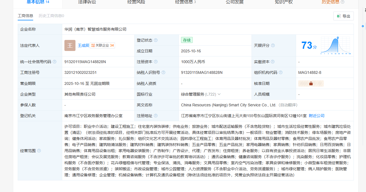This screenshot has width=366, height=192.
Task: Click help icon beside 实缴资本
Action: (x=273, y=62)
